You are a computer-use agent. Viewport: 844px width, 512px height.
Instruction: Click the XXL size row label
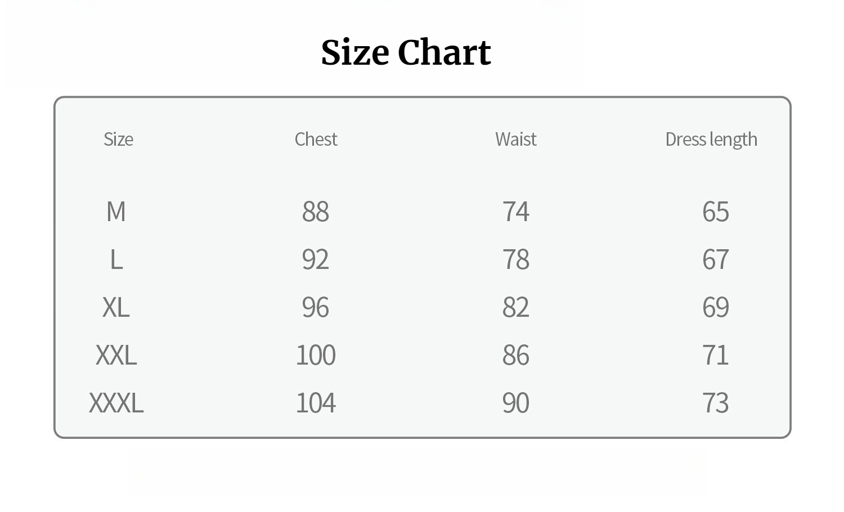116,355
